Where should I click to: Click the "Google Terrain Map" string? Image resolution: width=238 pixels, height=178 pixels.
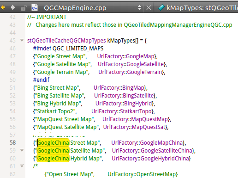pos(62,72)
